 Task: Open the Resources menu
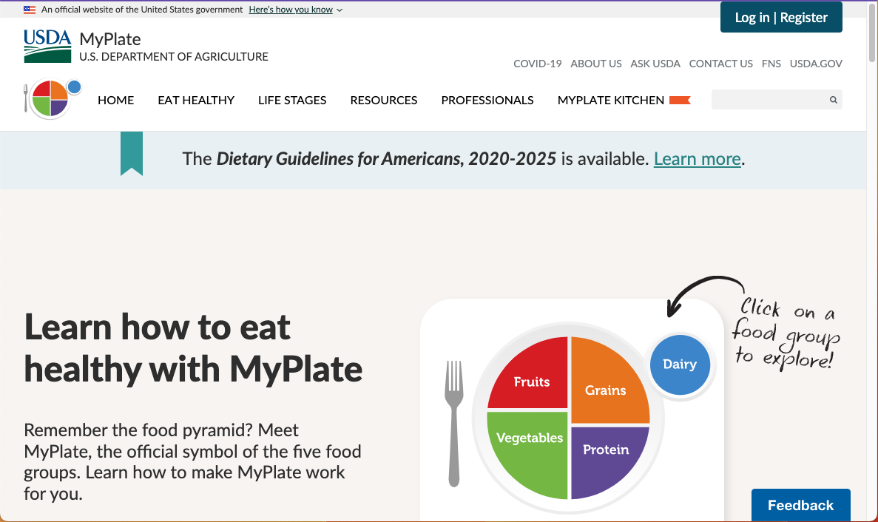click(384, 100)
